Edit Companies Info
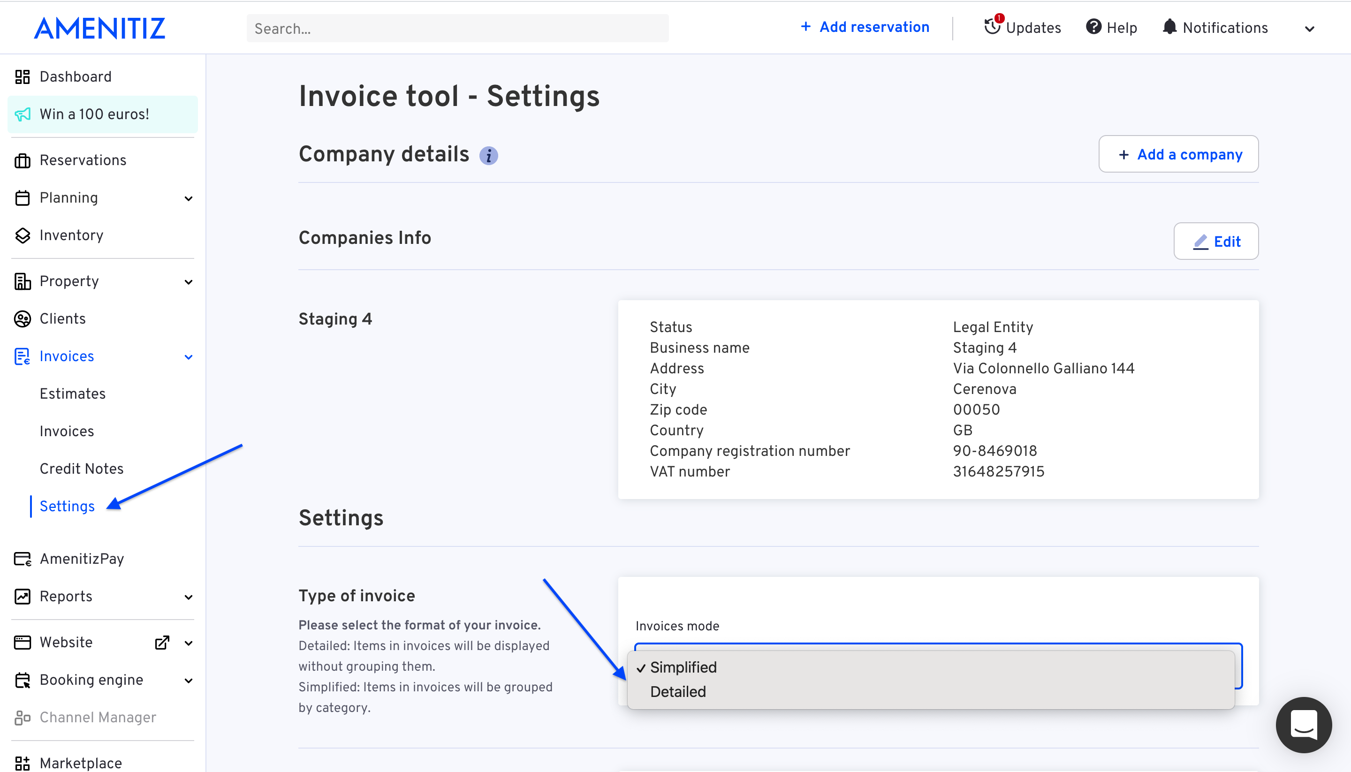The image size is (1351, 772). click(x=1216, y=241)
